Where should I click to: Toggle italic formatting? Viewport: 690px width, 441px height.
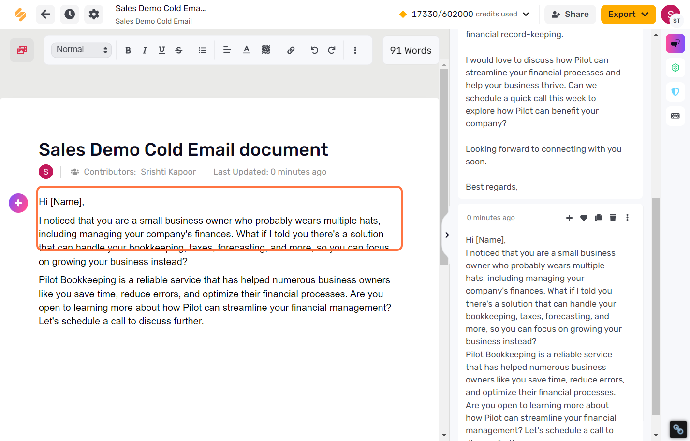[145, 50]
